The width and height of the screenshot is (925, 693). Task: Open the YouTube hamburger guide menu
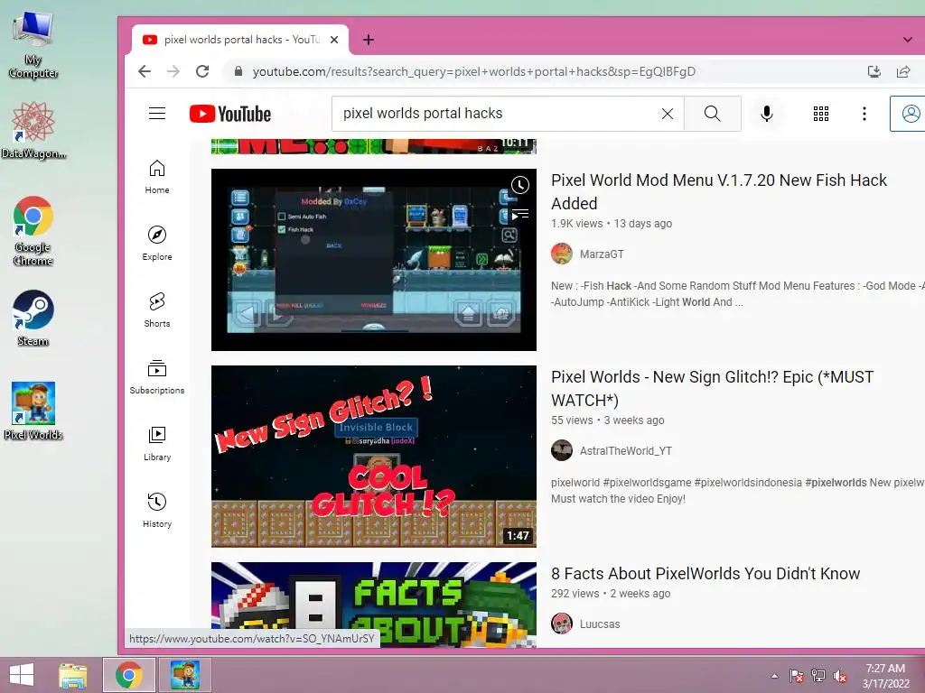(x=157, y=113)
